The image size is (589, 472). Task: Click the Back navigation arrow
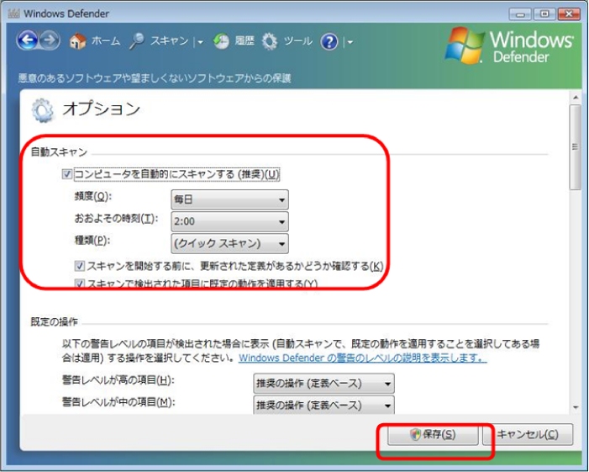28,41
